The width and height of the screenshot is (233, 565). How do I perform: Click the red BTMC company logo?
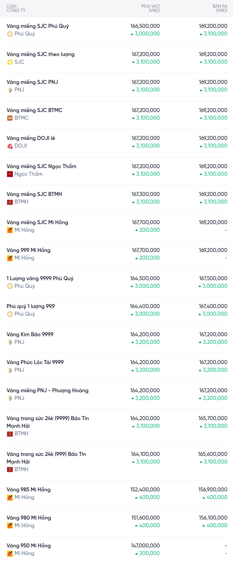10,118
